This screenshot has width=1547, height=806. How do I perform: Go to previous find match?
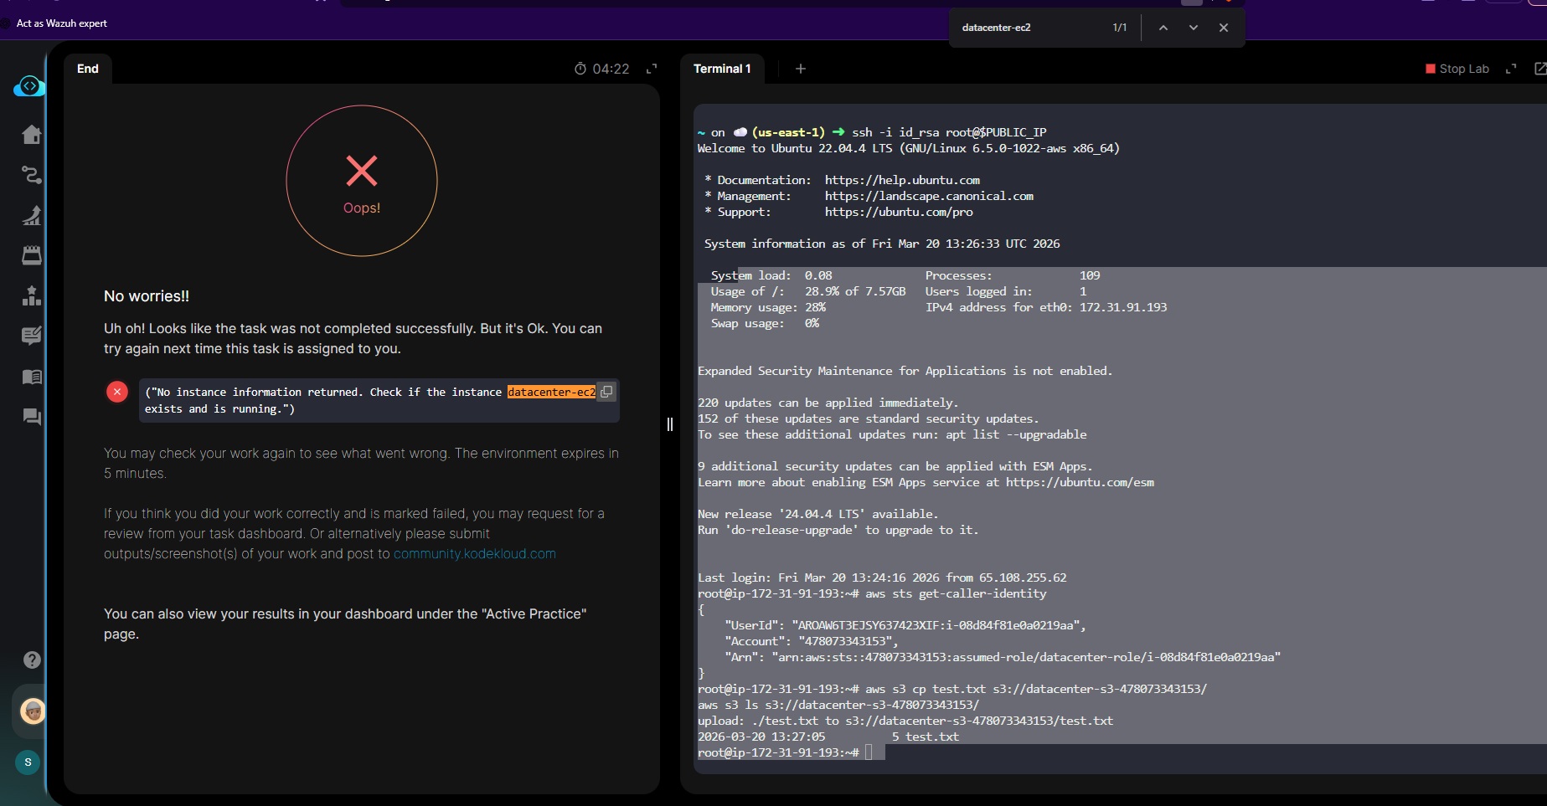click(x=1163, y=28)
